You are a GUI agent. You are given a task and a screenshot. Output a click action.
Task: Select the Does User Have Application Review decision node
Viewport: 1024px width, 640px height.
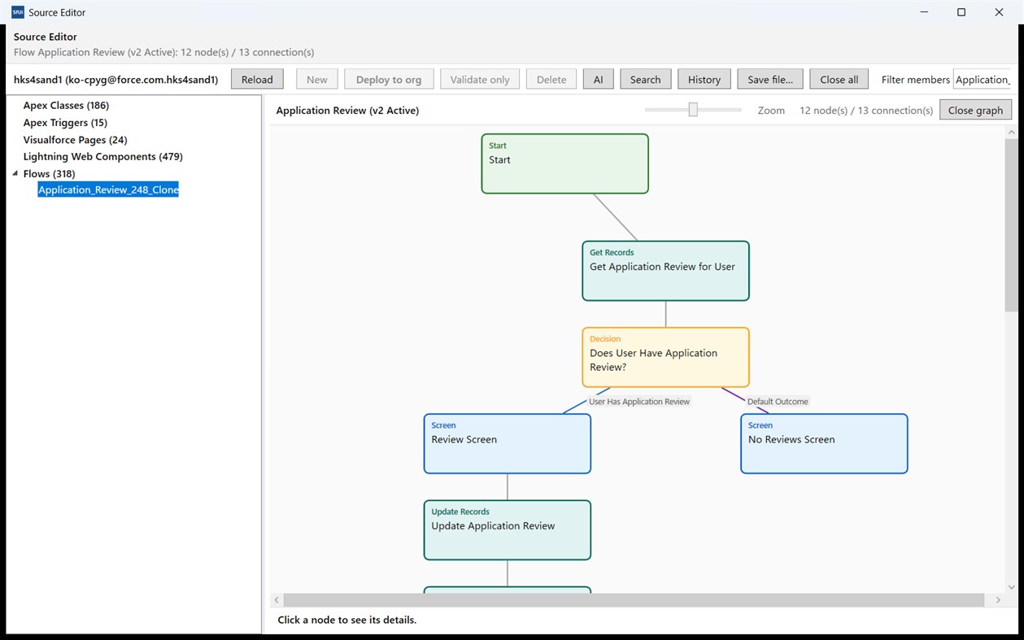tap(665, 357)
